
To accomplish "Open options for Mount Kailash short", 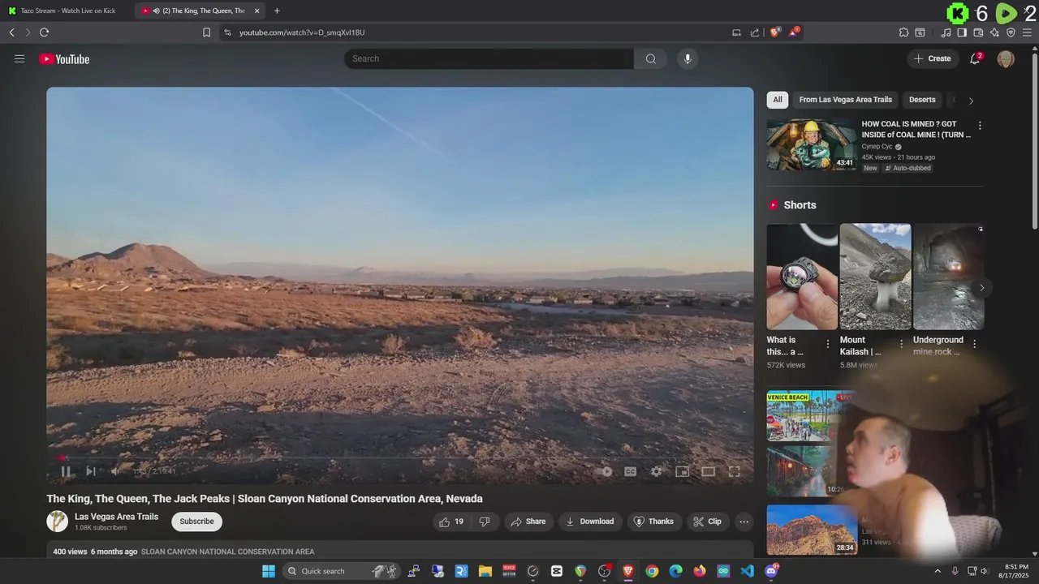I will tap(901, 344).
